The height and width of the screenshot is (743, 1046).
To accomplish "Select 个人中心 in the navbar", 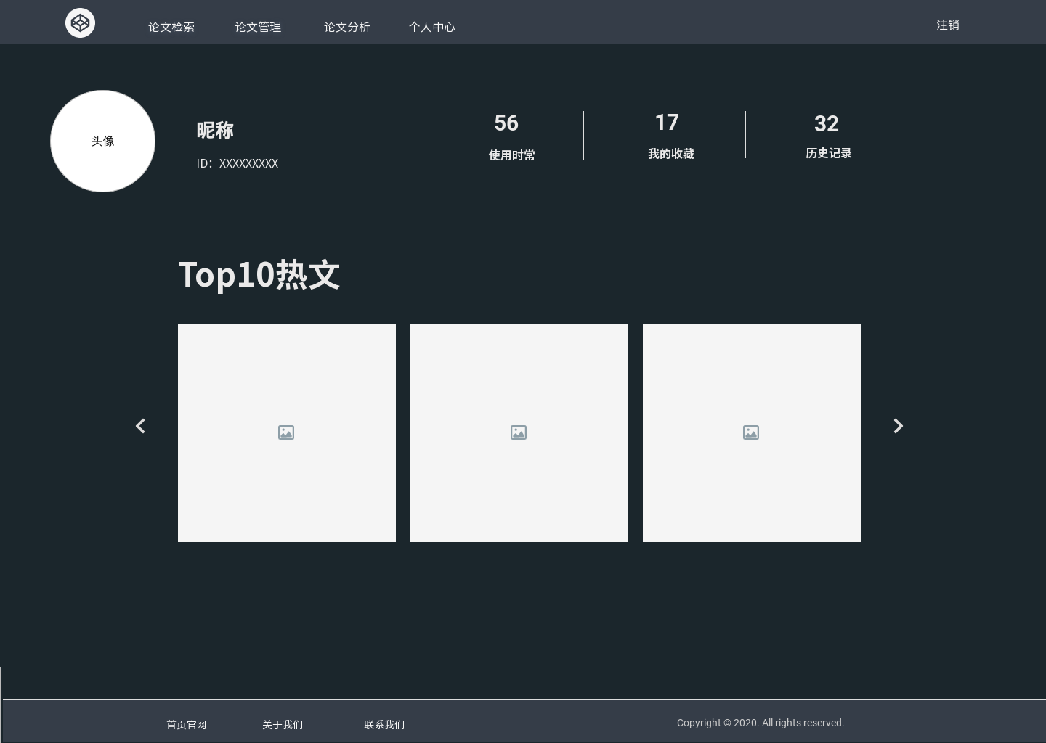I will pos(432,27).
